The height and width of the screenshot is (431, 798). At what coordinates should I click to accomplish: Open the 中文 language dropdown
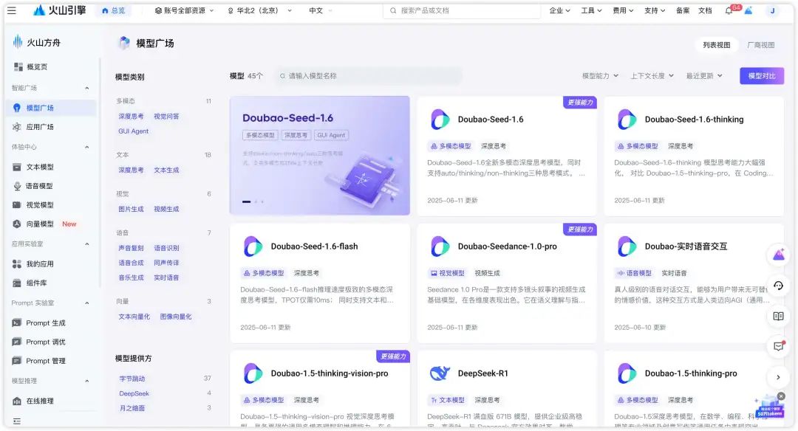click(x=321, y=10)
